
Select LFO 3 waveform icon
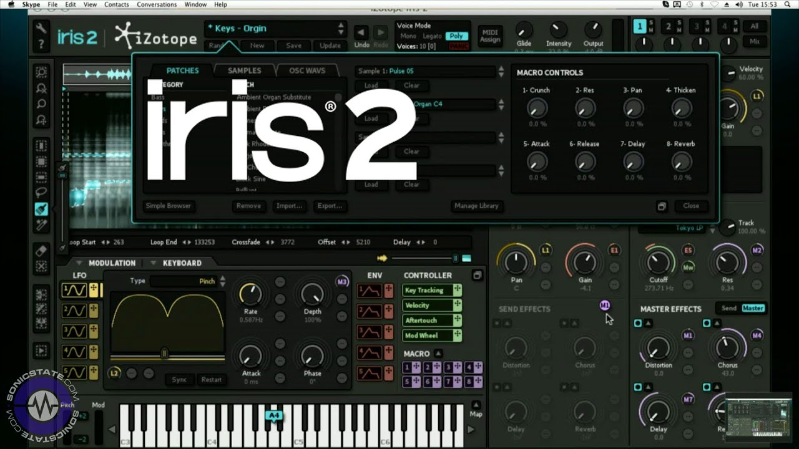pyautogui.click(x=74, y=331)
